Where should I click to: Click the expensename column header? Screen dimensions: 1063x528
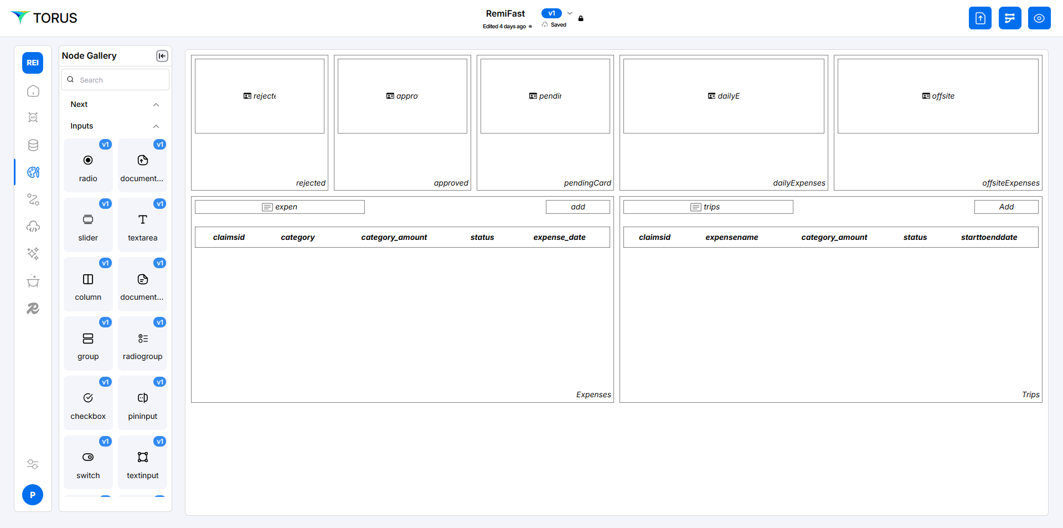731,237
